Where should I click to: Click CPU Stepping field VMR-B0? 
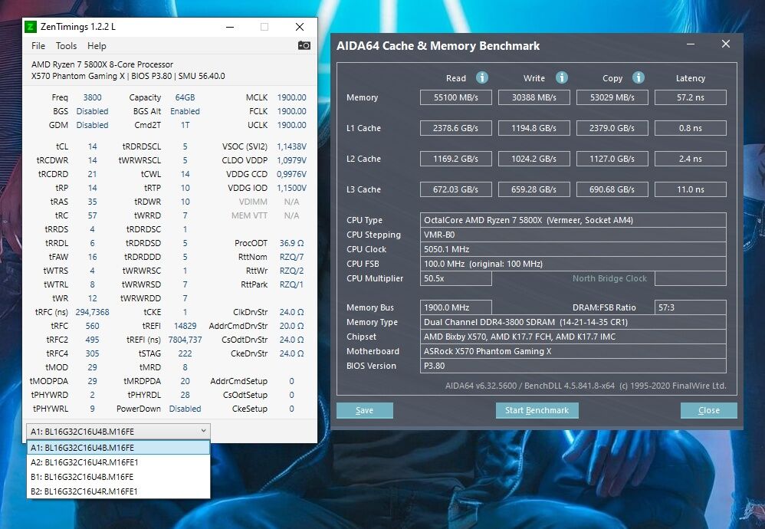click(x=573, y=235)
